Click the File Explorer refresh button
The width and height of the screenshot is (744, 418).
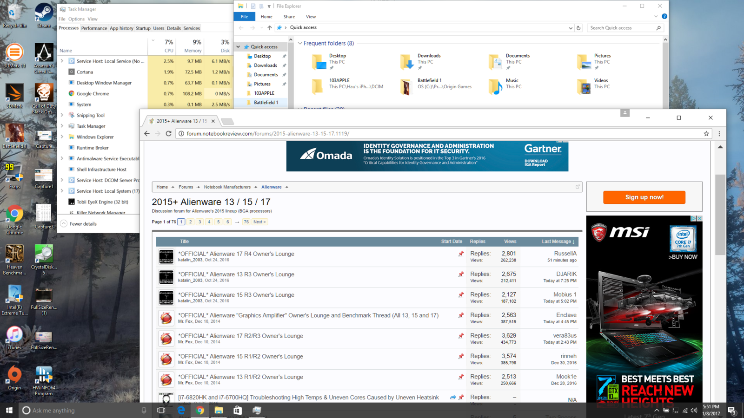point(578,28)
